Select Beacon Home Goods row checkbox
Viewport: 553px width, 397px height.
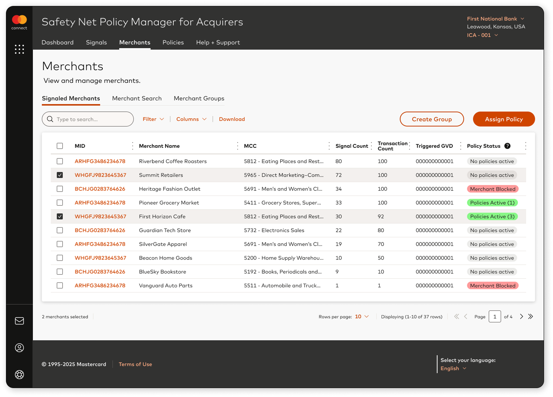click(60, 258)
